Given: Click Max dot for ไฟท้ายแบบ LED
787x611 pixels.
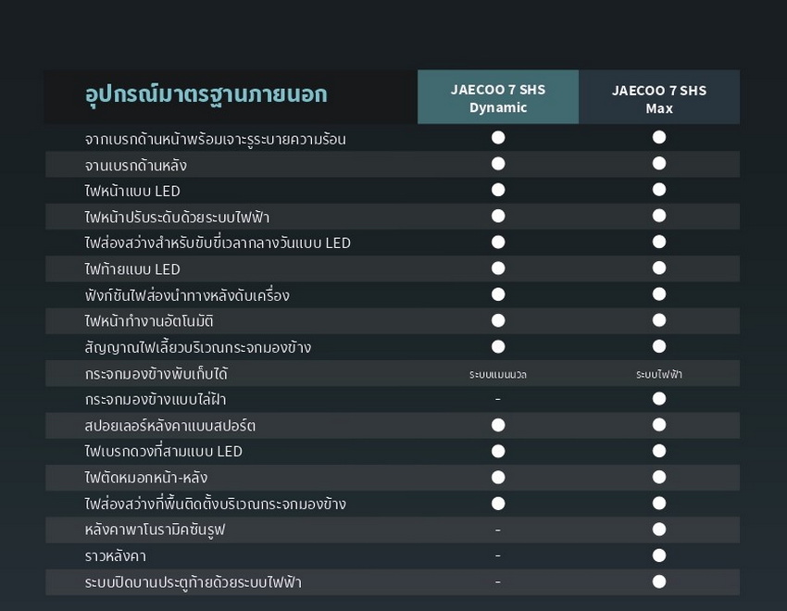Looking at the screenshot, I should point(659,268).
